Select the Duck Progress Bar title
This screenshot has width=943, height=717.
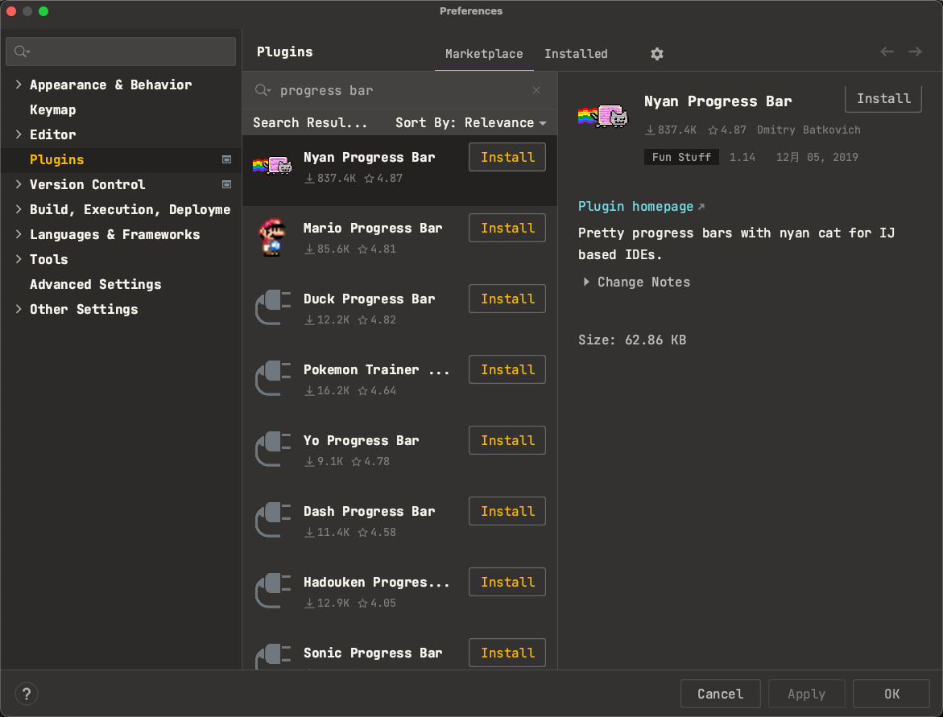(369, 299)
